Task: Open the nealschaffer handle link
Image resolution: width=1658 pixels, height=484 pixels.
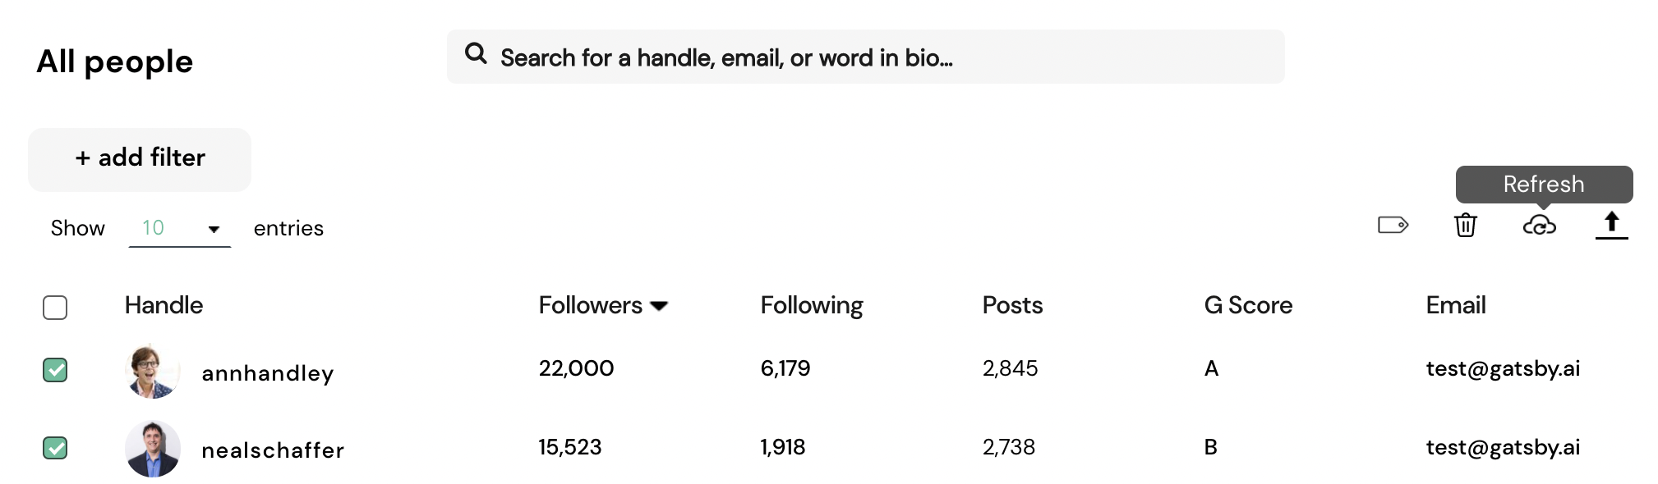Action: coord(273,450)
